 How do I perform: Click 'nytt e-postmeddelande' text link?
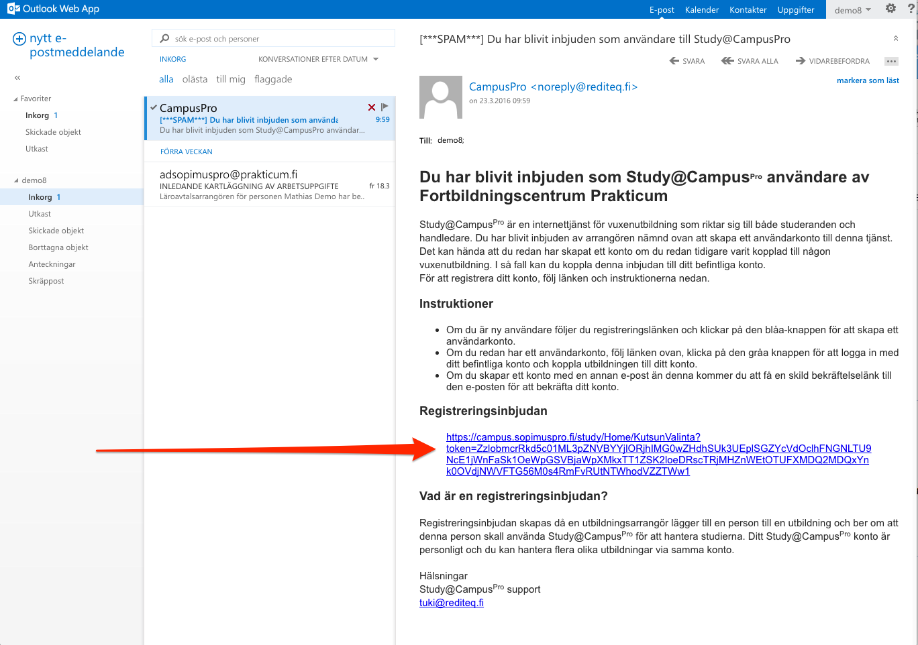click(x=76, y=45)
